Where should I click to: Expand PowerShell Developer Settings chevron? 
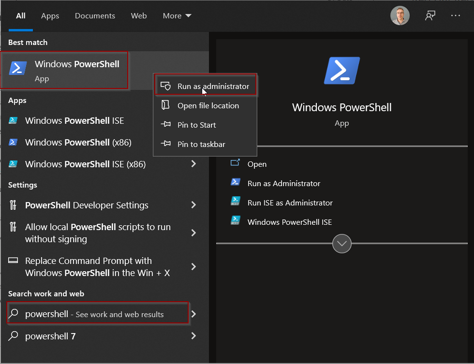pos(193,205)
